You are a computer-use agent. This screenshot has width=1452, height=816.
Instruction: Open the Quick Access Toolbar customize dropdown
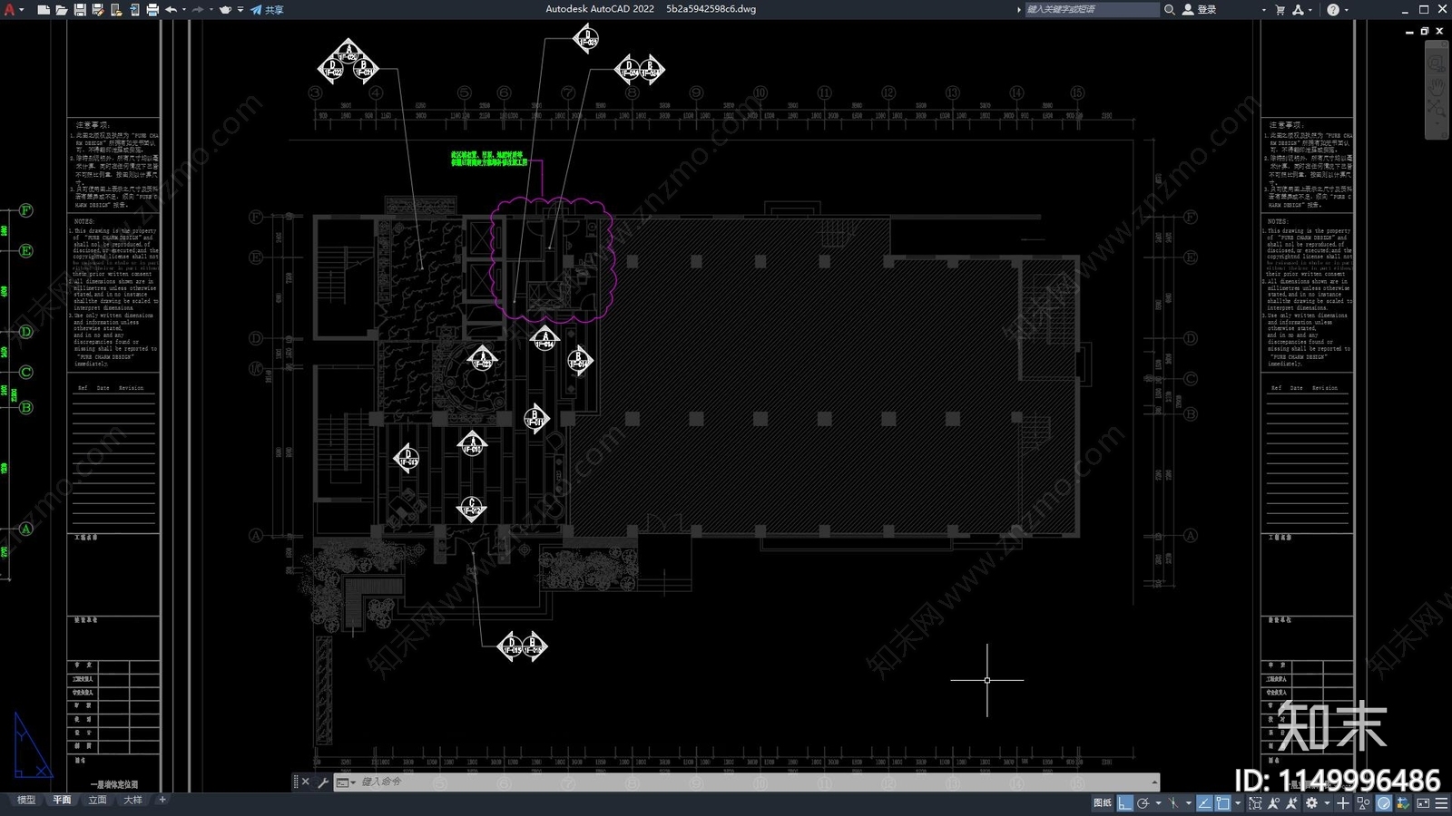click(x=240, y=10)
